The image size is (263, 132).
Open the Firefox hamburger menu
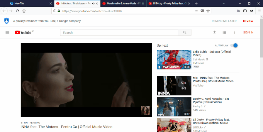coord(259,11)
